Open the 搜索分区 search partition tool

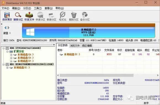pyautogui.click(x=18, y=16)
